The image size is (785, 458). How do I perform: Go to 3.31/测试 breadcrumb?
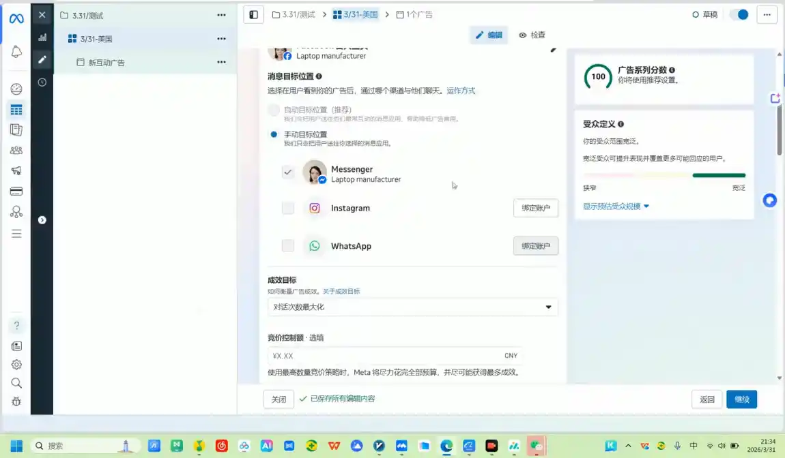[x=294, y=14]
